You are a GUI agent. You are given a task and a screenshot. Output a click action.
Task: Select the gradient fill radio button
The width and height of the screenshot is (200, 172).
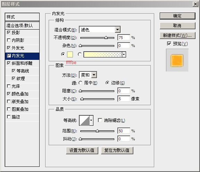(80, 54)
